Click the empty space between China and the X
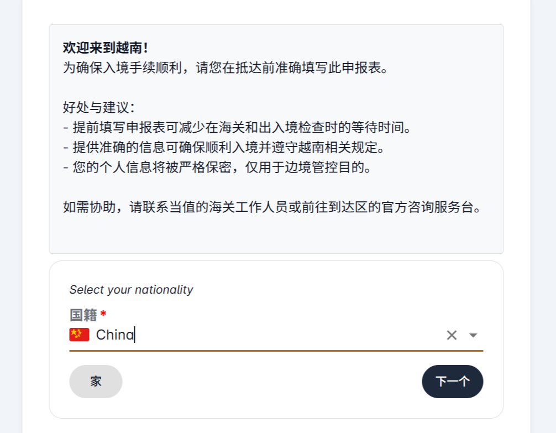This screenshot has height=433, width=556. pos(287,335)
